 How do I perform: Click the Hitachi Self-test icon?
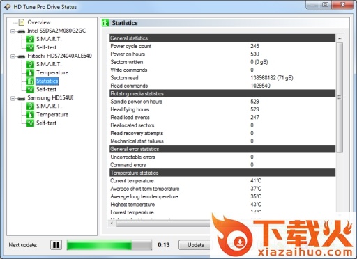pyautogui.click(x=30, y=89)
